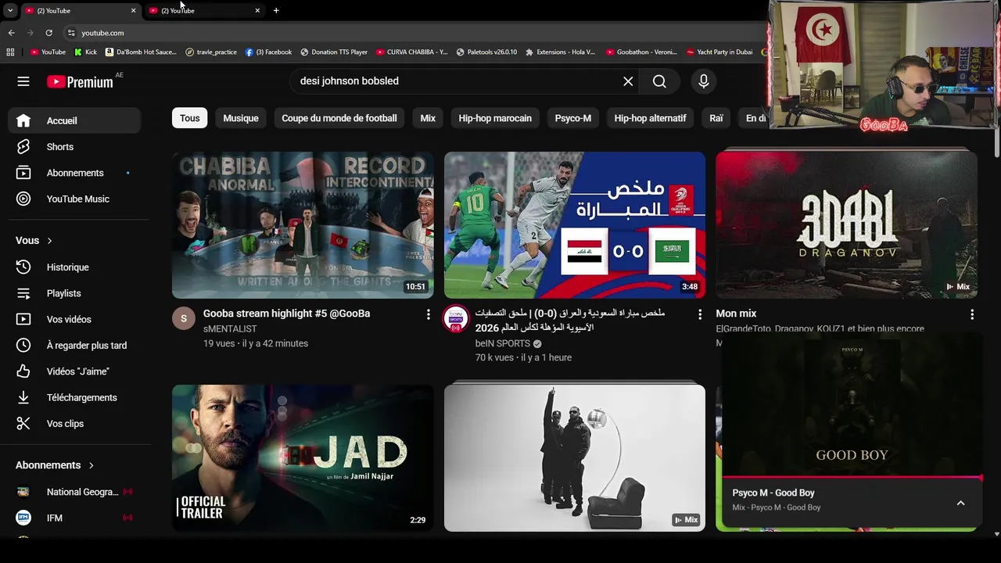Select the Mix filter chip
The image size is (1001, 563).
[428, 118]
